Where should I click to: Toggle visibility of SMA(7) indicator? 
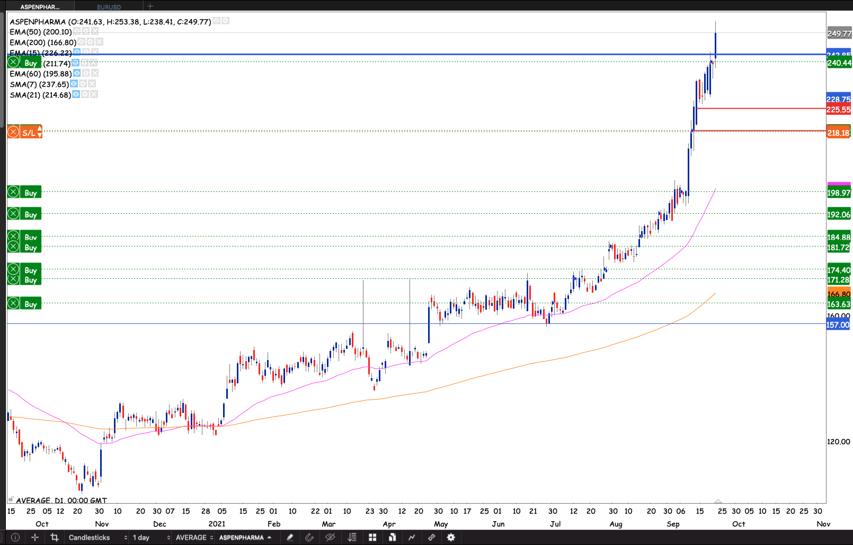coord(74,84)
